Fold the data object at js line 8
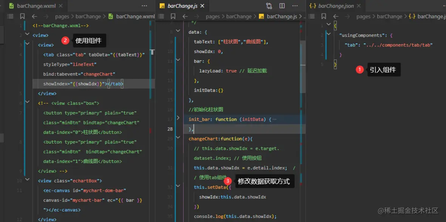 178,31
